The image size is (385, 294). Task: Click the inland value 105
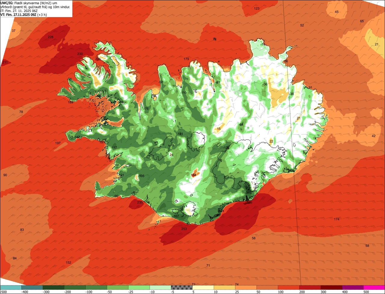point(142,176)
